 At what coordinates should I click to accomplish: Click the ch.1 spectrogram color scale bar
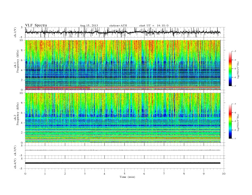pos(230,69)
